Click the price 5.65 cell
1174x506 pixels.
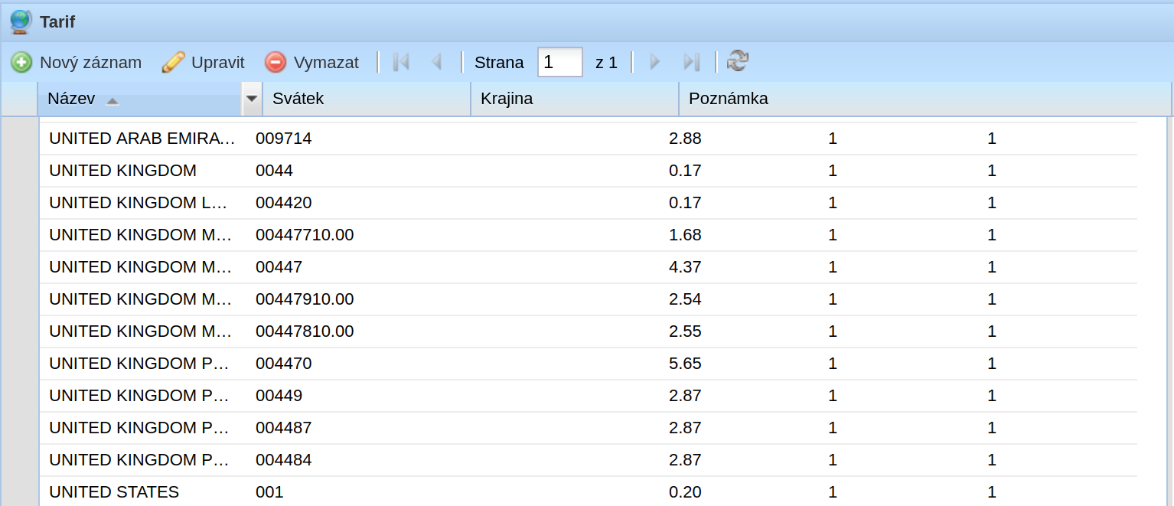point(685,364)
